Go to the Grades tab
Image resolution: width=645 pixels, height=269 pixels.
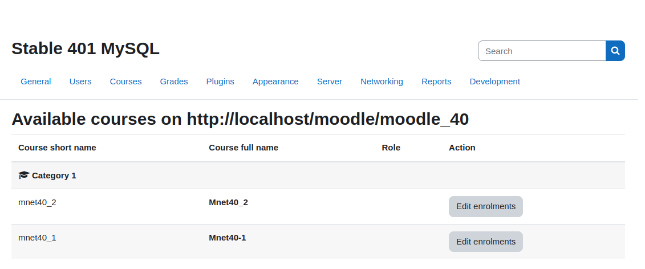coord(173,81)
